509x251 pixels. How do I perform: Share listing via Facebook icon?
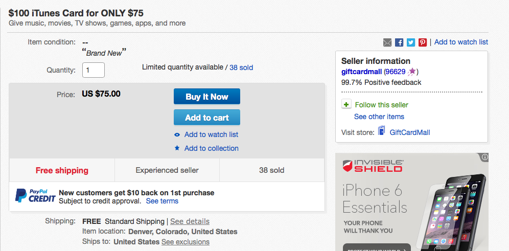pyautogui.click(x=399, y=42)
